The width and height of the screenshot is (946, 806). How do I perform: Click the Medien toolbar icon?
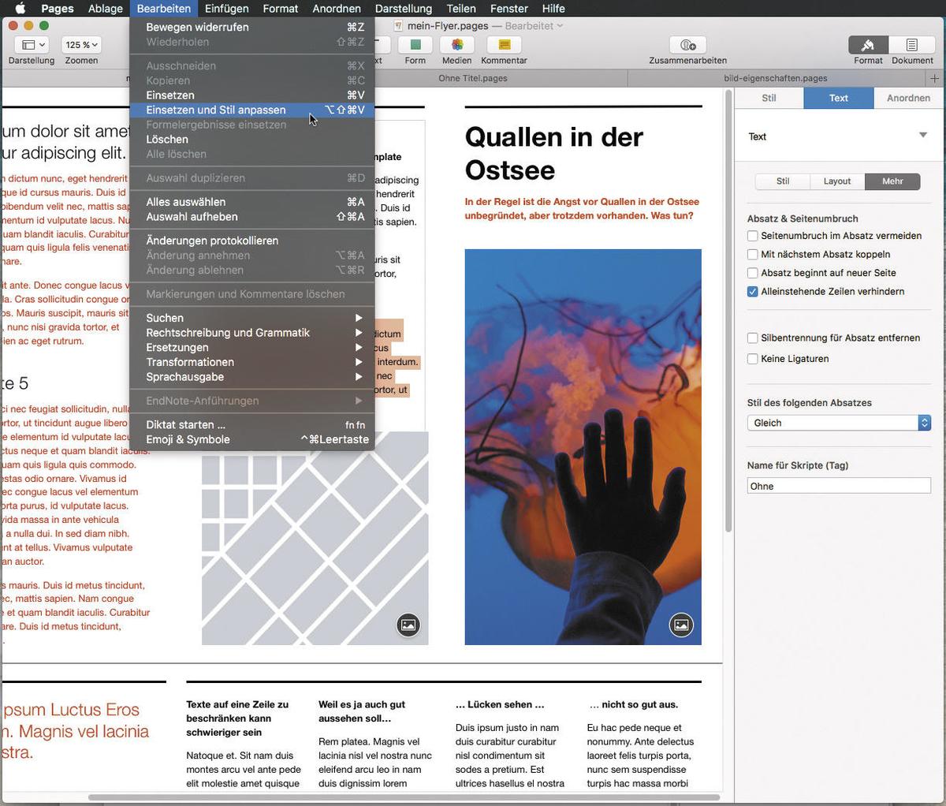coord(456,45)
